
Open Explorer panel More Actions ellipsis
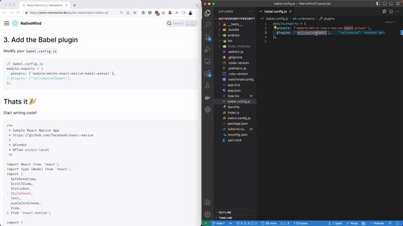(251, 11)
